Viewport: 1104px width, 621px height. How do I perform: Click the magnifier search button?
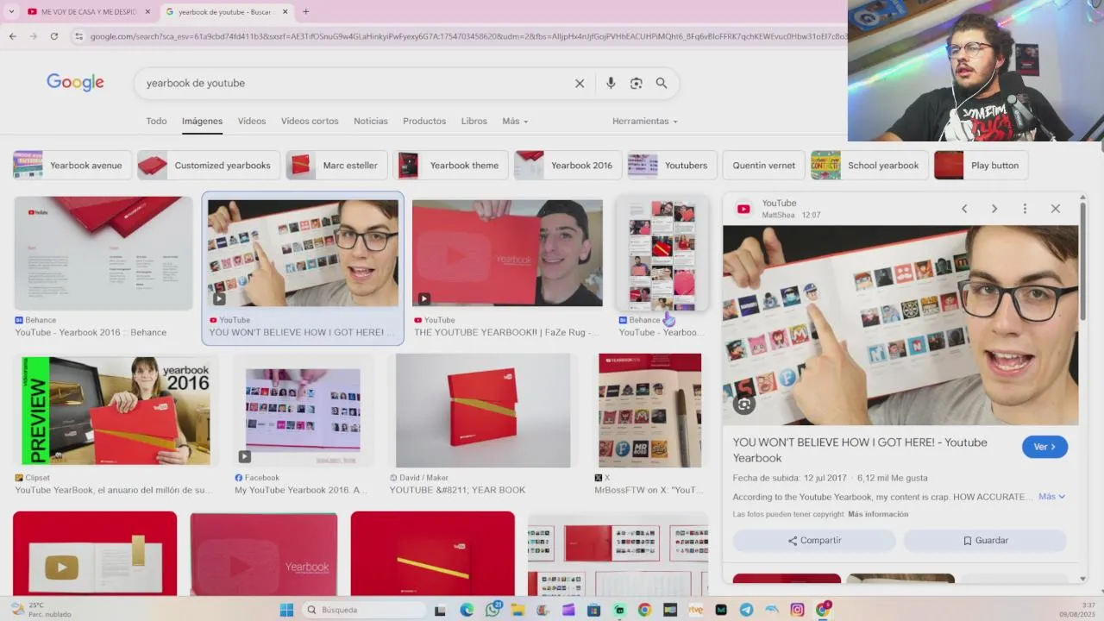tap(662, 84)
